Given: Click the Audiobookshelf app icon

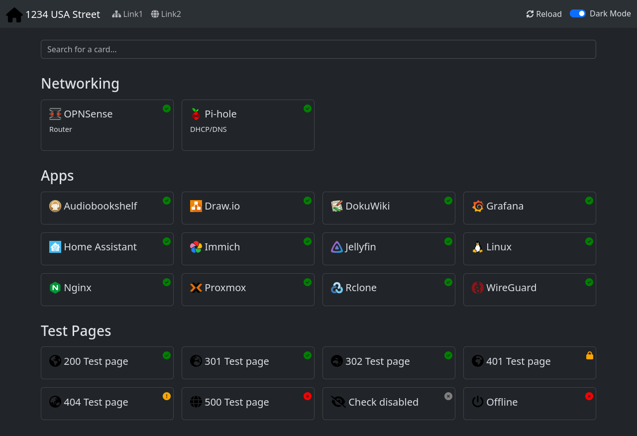Looking at the screenshot, I should pyautogui.click(x=55, y=206).
